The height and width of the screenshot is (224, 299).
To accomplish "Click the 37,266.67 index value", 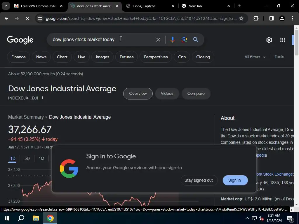I will click(30, 129).
